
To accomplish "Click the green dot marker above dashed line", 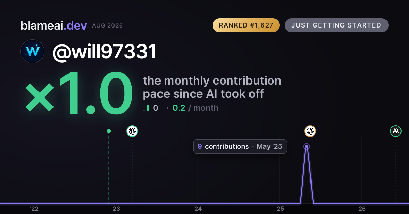I will 109,131.
